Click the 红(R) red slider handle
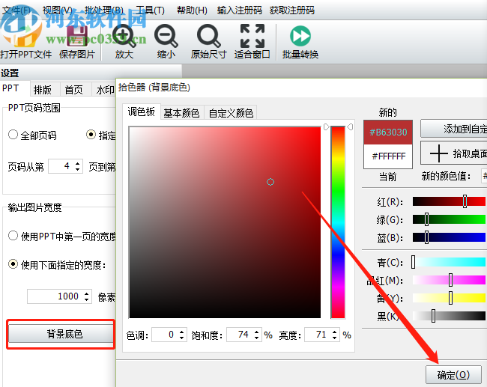This screenshot has height=387, width=487. (x=465, y=201)
